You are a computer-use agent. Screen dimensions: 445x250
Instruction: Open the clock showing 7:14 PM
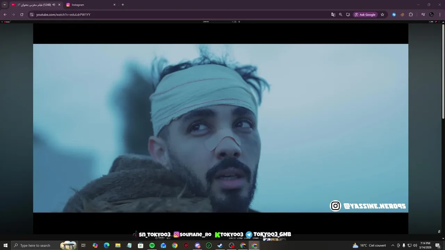425,245
